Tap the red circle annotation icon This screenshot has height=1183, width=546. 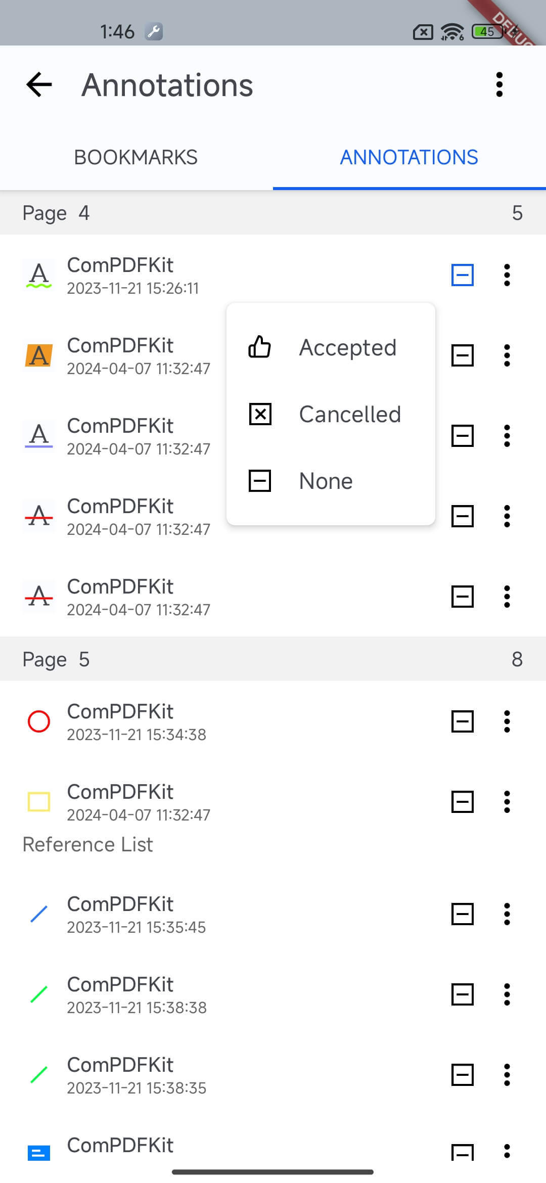tap(39, 721)
